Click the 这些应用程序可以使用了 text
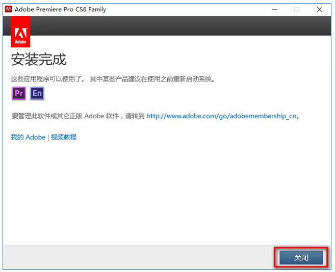Screen dimensions: 335x272 48,79
